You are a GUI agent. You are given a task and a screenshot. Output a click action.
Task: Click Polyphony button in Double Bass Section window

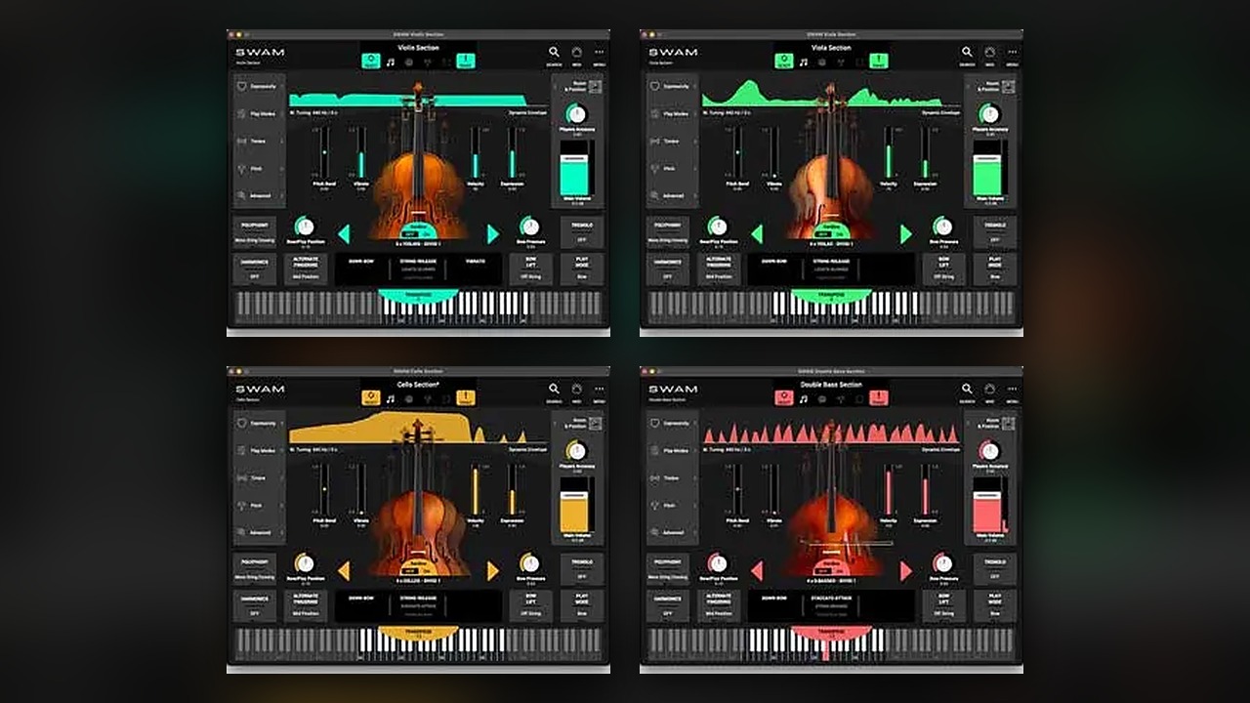(668, 569)
